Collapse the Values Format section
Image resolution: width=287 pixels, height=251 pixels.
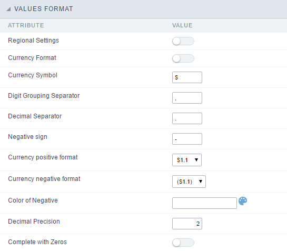tap(8, 9)
